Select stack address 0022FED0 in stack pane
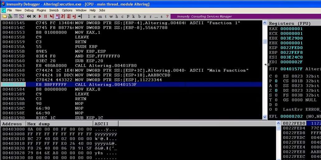 click(x=294, y=123)
